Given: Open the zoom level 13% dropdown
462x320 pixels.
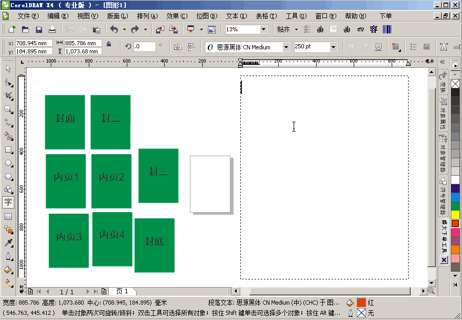Looking at the screenshot, I should pos(263,30).
